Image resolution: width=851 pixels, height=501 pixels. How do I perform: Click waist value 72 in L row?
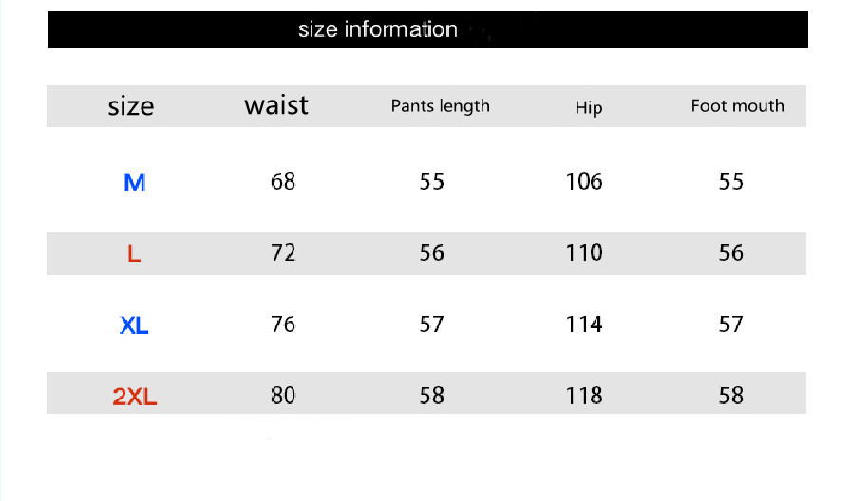coord(283,252)
